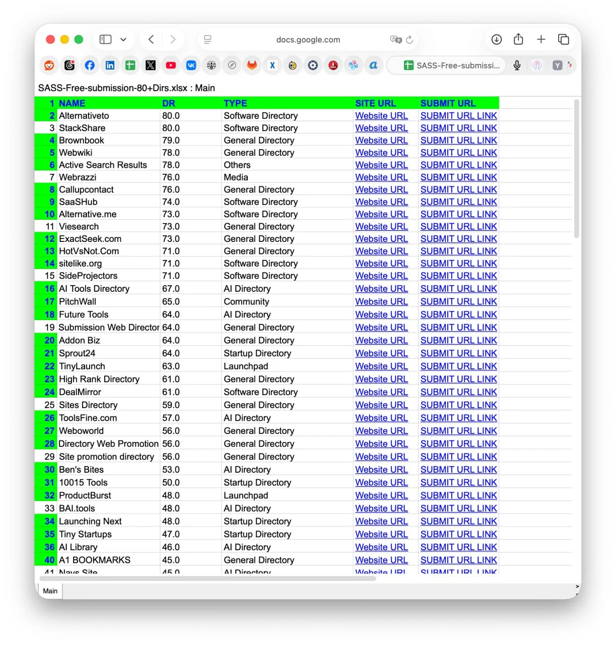Go back to the previous page
616x645 pixels.
[151, 39]
